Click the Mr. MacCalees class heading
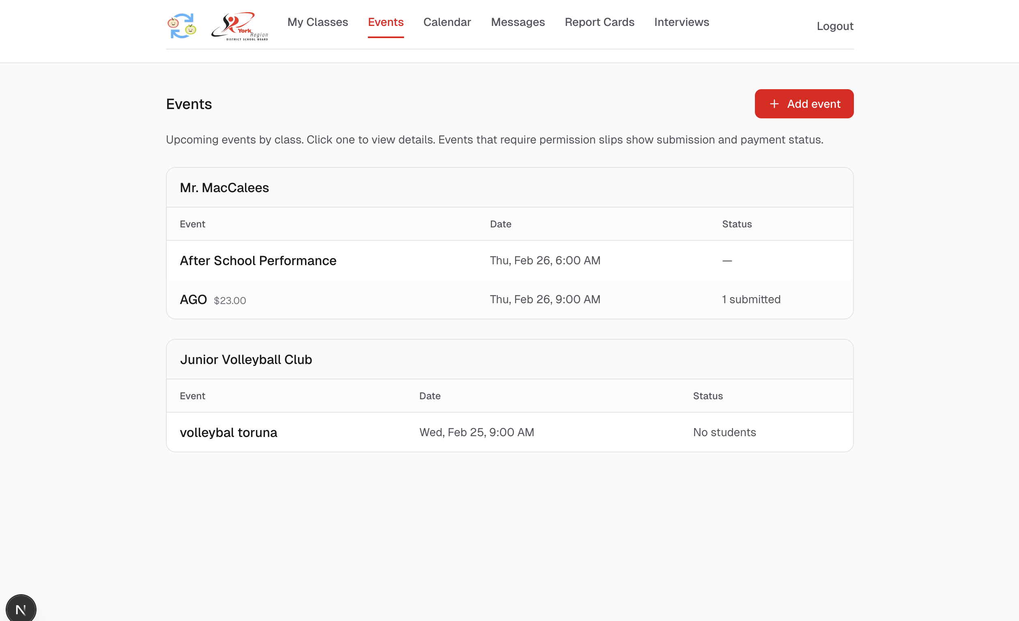1019x621 pixels. 224,188
